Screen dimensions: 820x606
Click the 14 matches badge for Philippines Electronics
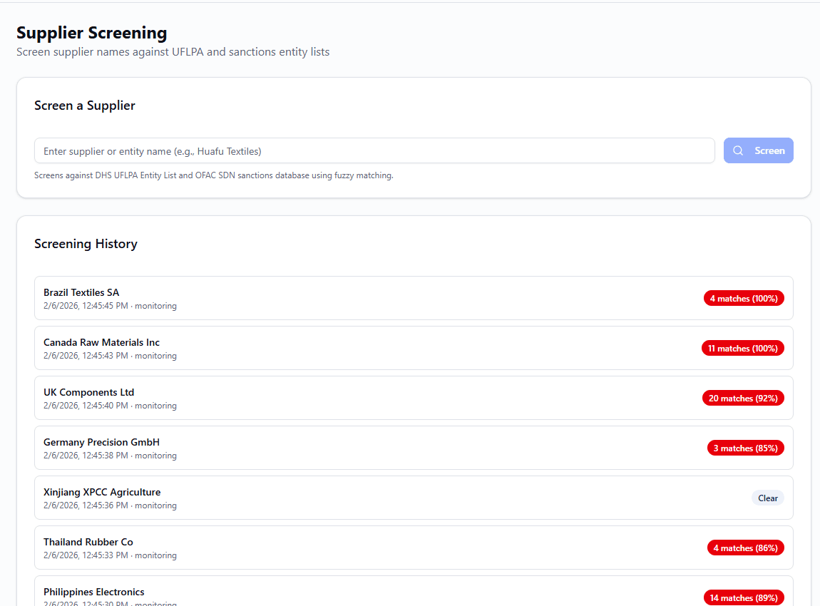(x=744, y=597)
